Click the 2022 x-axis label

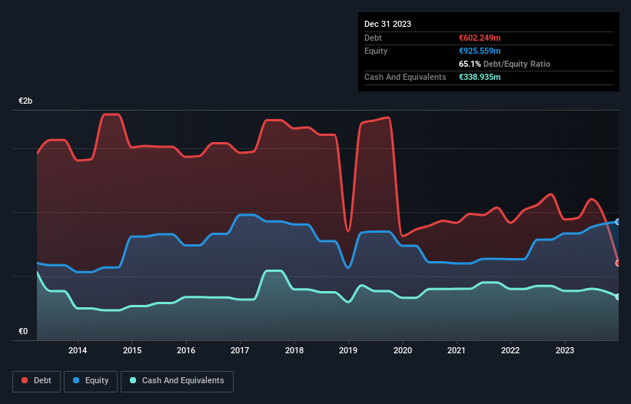pyautogui.click(x=510, y=350)
